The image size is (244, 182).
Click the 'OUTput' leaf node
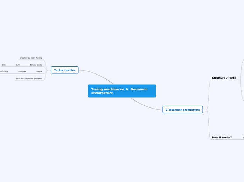coord(4,71)
